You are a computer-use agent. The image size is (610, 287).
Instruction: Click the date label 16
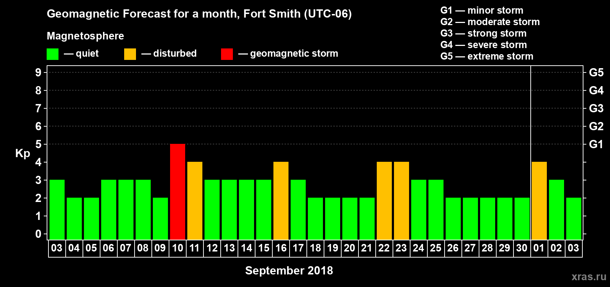(281, 248)
